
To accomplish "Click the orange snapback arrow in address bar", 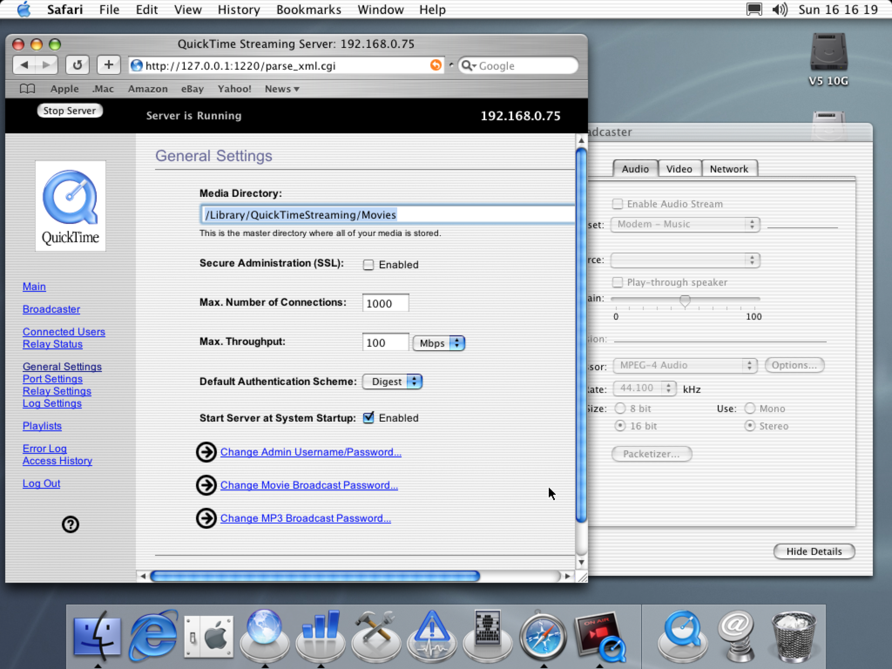I will point(436,65).
